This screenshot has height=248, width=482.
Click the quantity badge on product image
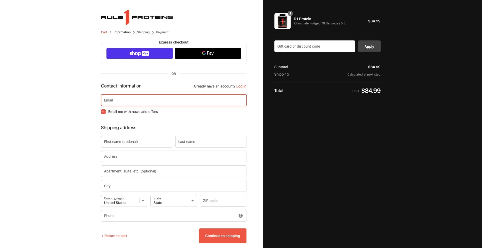coord(290,13)
